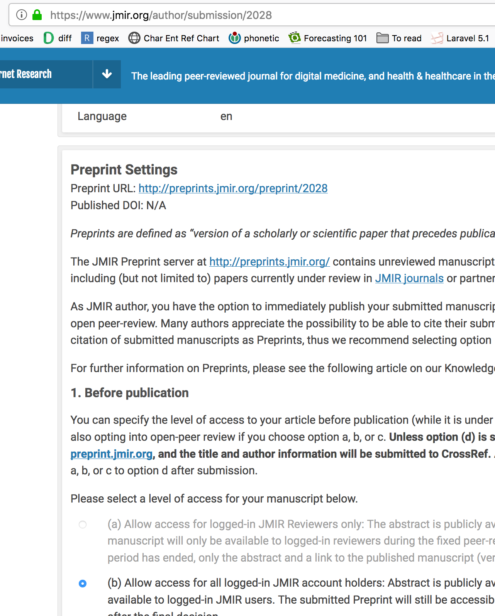The width and height of the screenshot is (495, 616).
Task: Open the Forecasting 101 bookmark icon
Action: pyautogui.click(x=295, y=38)
